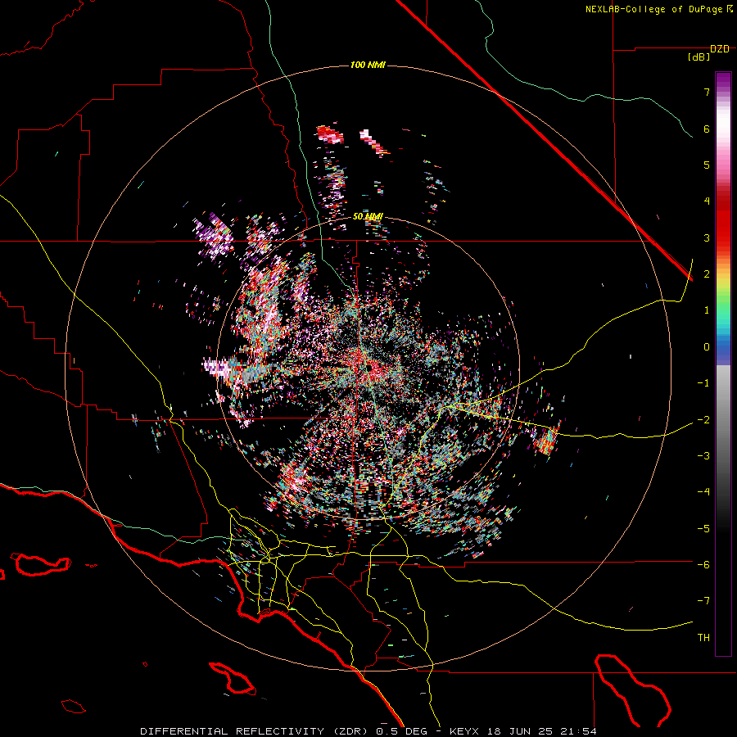Click the 2 value on the color scale
This screenshot has width=737, height=737.
tap(707, 274)
